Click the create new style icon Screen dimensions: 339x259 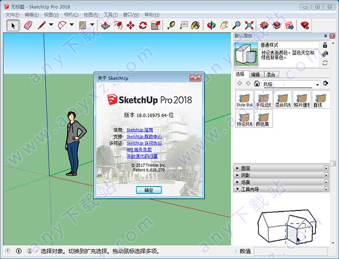tap(325, 53)
